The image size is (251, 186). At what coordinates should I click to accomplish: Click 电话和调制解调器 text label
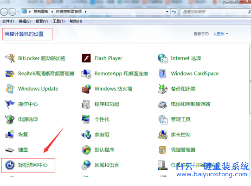191,104
